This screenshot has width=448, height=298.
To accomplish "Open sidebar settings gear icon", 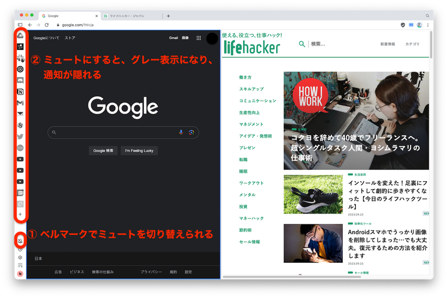I will click(x=20, y=258).
